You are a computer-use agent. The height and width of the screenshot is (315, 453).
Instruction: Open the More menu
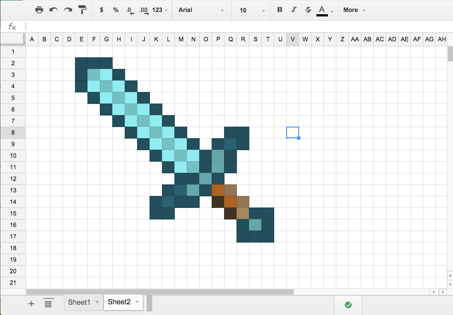tap(354, 10)
